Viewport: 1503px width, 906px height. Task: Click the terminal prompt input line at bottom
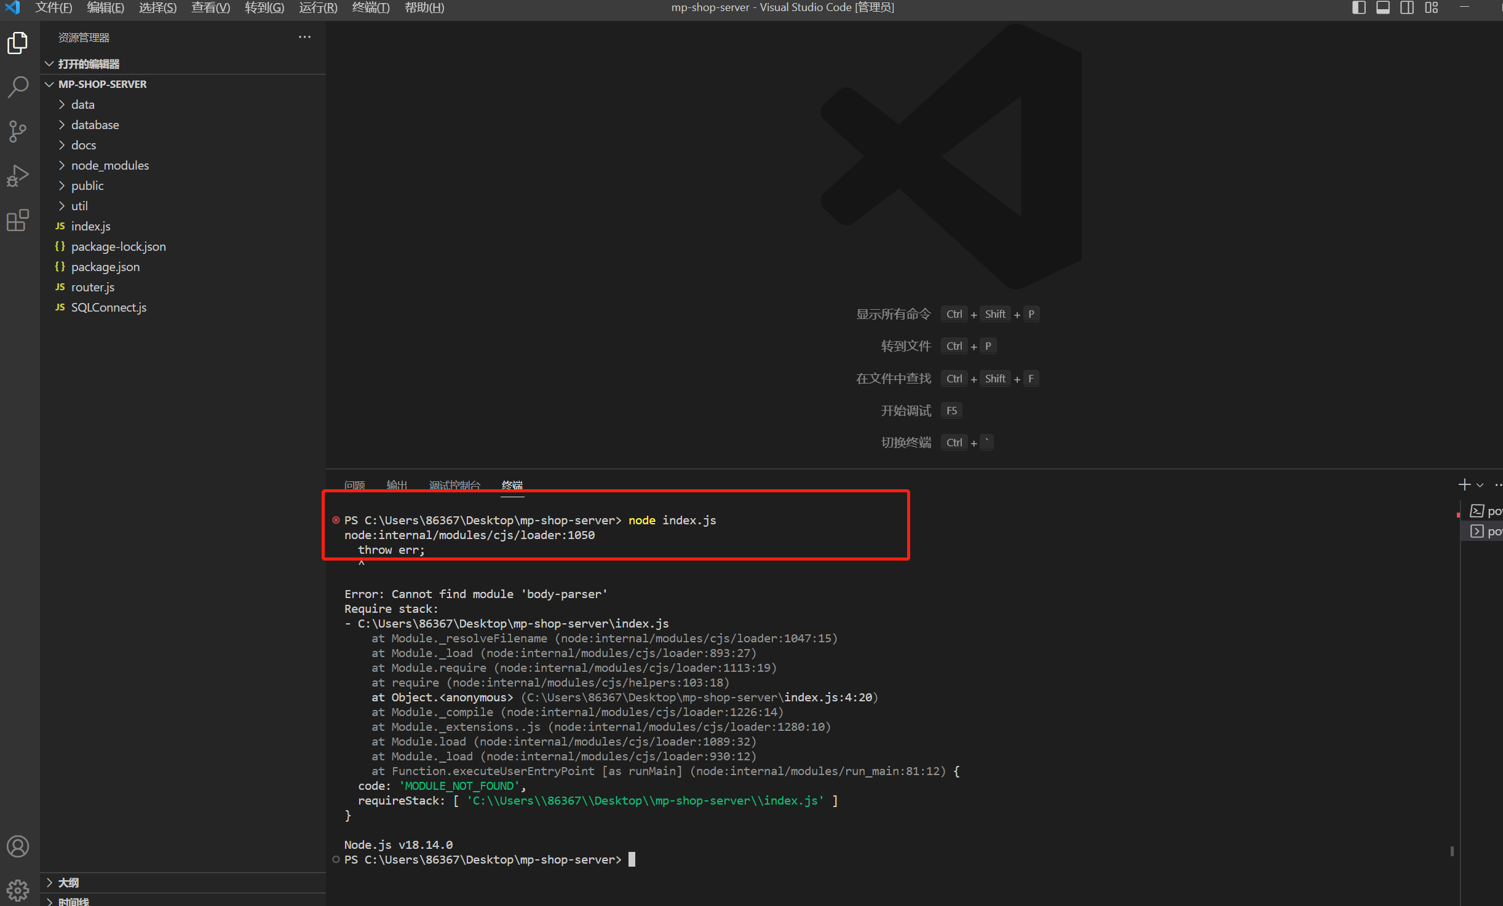tap(490, 859)
